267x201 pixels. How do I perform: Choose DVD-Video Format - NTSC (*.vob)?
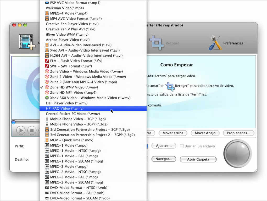click(x=93, y=188)
